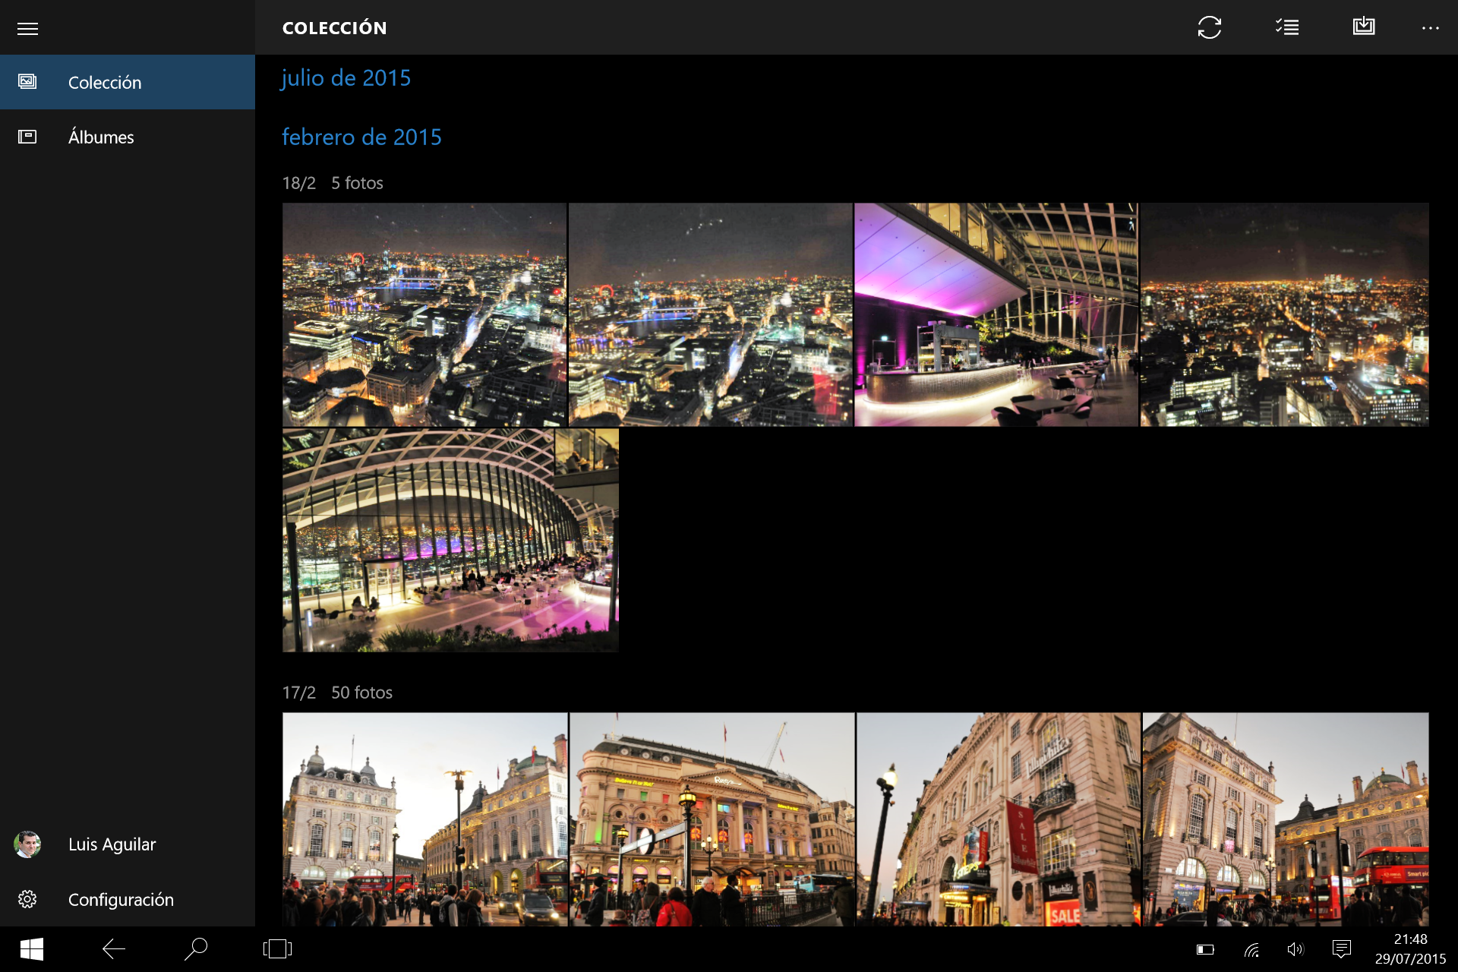
Task: Open Configuración settings
Action: tap(120, 900)
